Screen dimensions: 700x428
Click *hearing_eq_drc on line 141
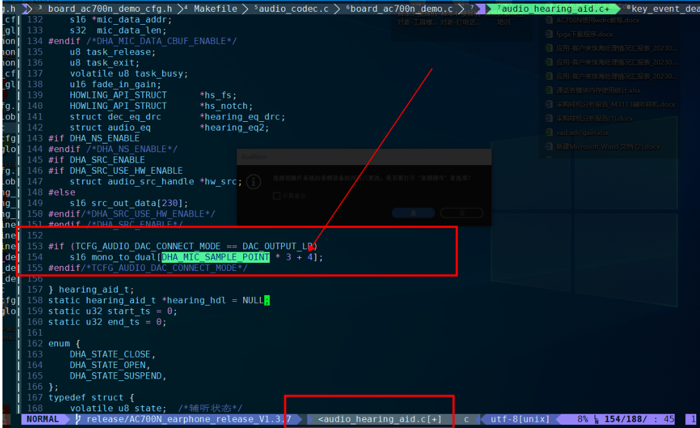240,116
